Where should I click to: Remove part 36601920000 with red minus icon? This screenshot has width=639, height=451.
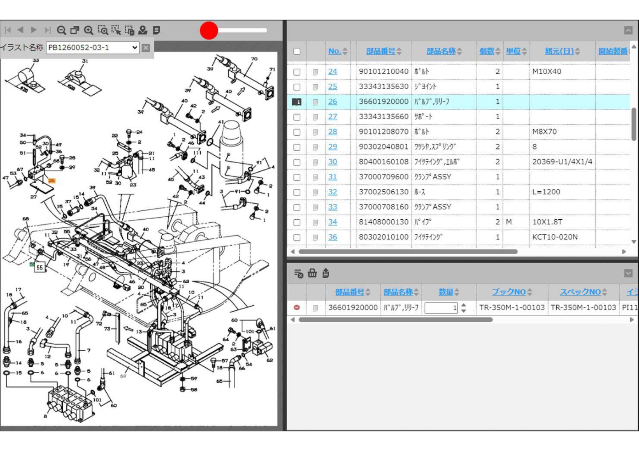(297, 308)
